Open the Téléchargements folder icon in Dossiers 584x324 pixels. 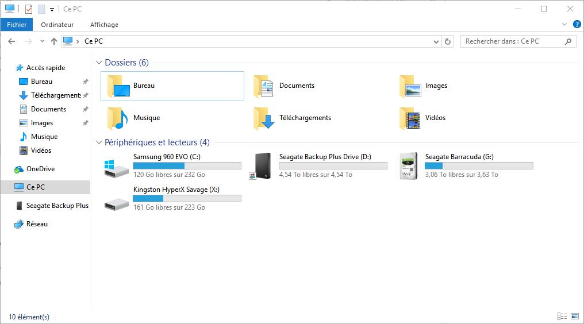click(x=264, y=118)
